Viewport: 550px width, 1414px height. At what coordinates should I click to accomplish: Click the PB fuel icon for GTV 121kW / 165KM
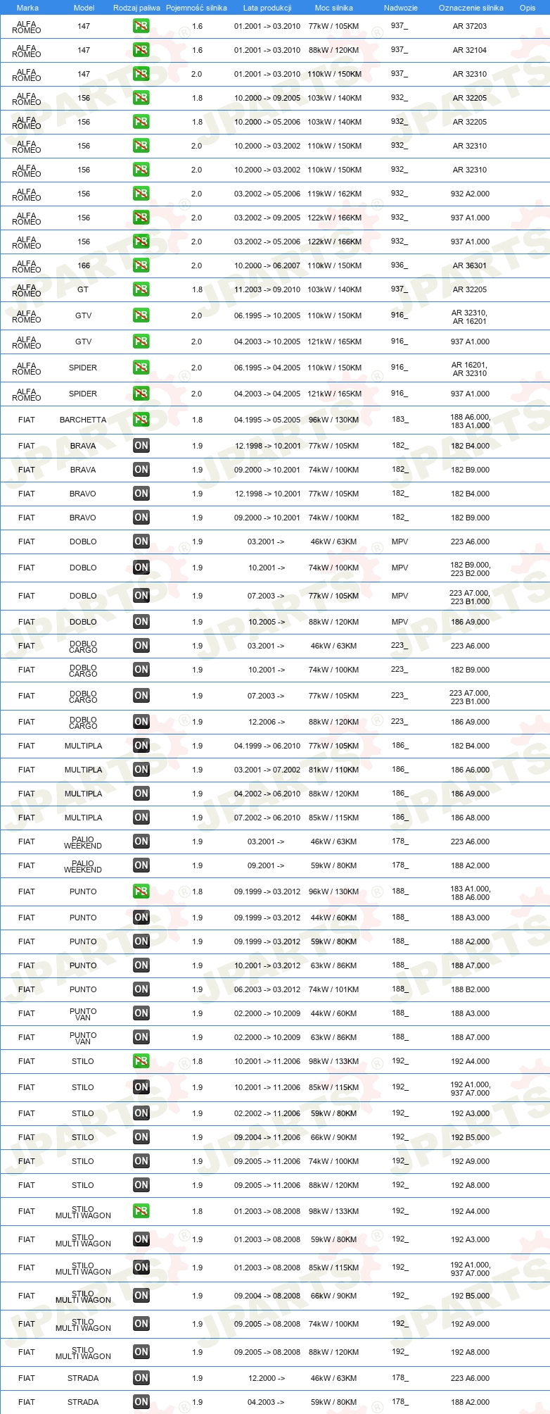coord(141,342)
